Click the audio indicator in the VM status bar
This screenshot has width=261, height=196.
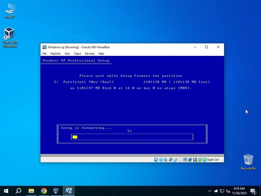click(x=166, y=160)
